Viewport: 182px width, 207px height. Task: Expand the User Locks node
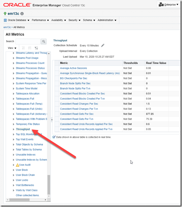13,180
